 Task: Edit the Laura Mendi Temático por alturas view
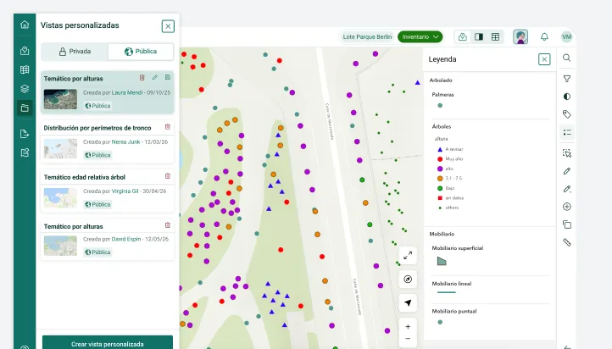(155, 78)
